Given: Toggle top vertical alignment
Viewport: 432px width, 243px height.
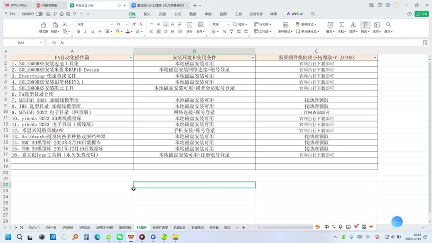Looking at the screenshot, I should 151,24.
